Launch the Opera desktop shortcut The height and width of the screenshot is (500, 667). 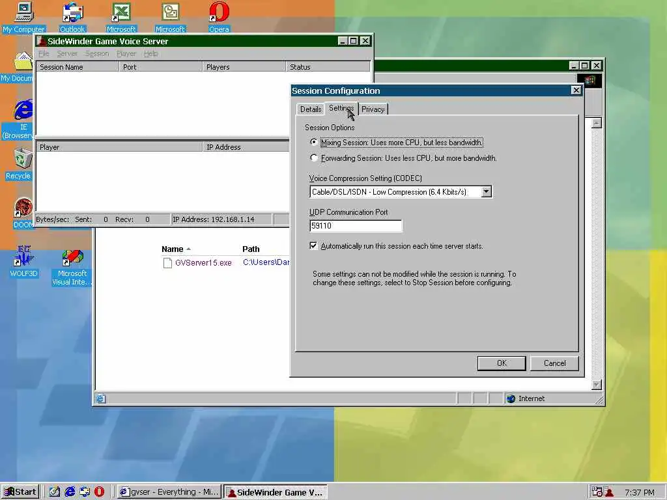(x=219, y=17)
